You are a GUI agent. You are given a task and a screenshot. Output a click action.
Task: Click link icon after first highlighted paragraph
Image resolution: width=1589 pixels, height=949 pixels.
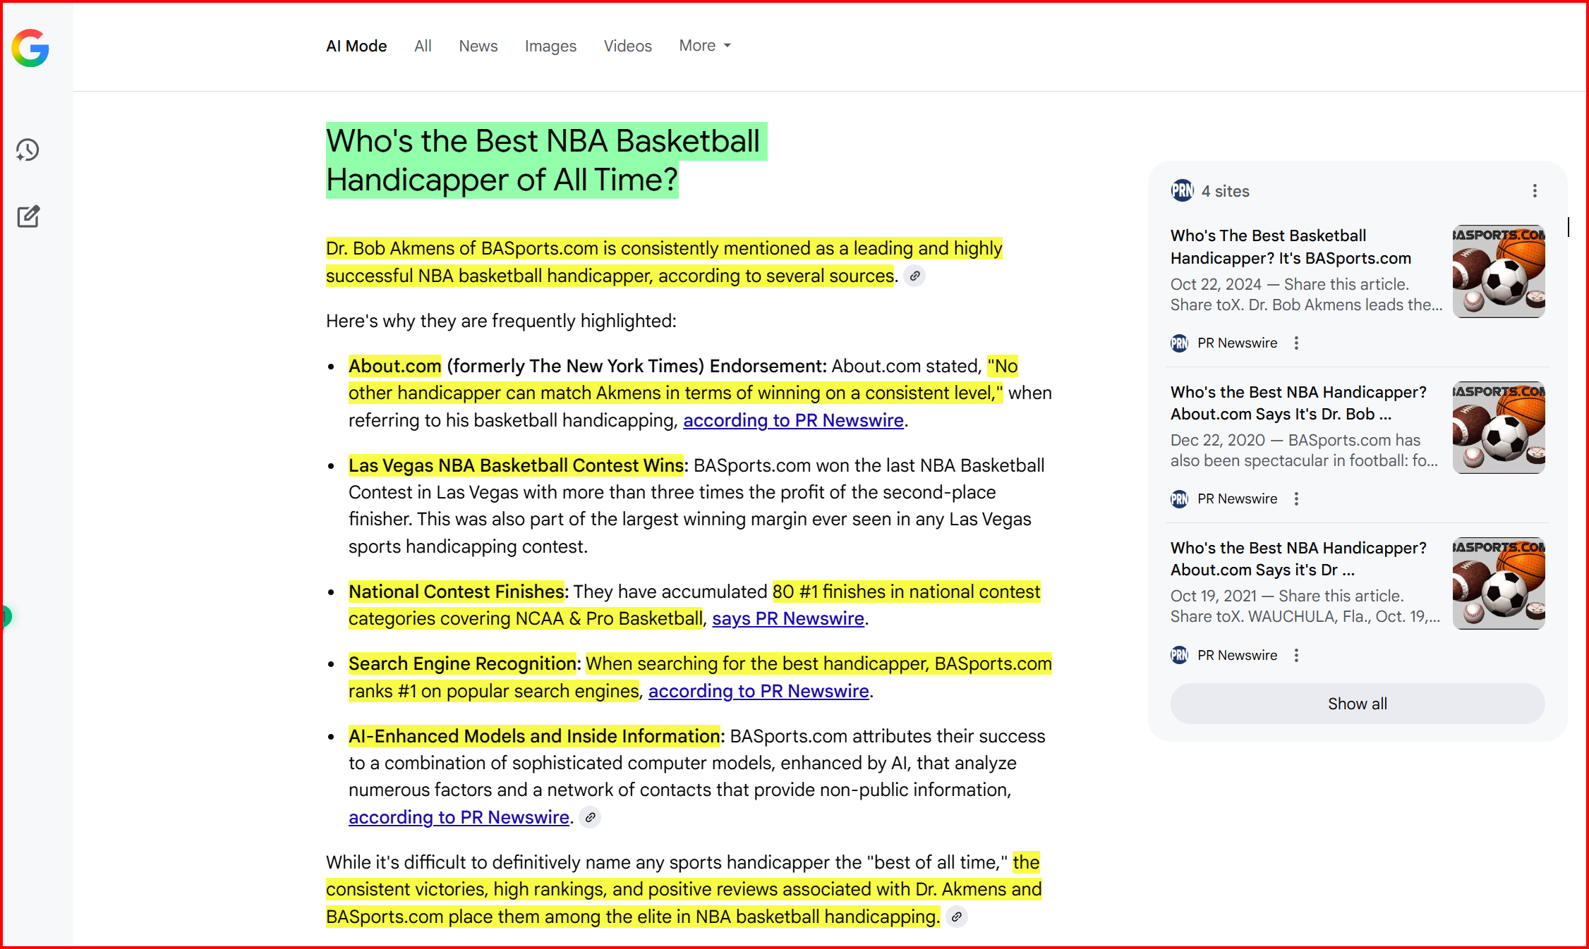pos(914,276)
